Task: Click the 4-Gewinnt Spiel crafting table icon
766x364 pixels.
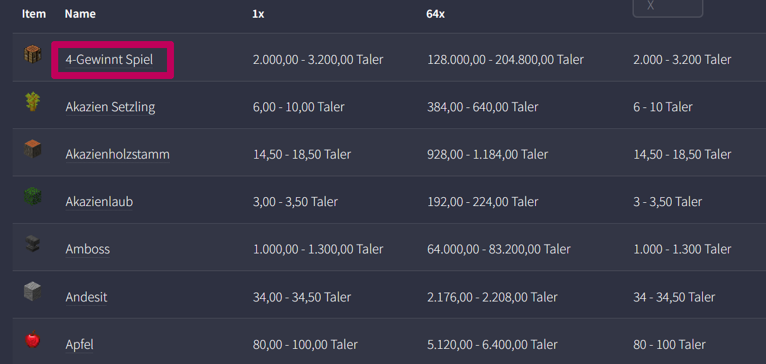Action: tap(32, 55)
